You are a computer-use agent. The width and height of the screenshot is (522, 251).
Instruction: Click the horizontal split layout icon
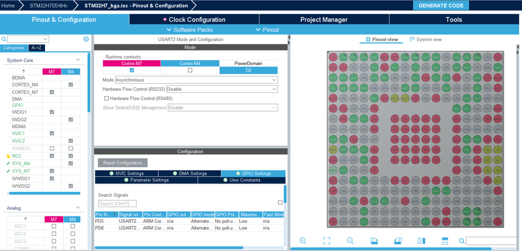(445, 241)
